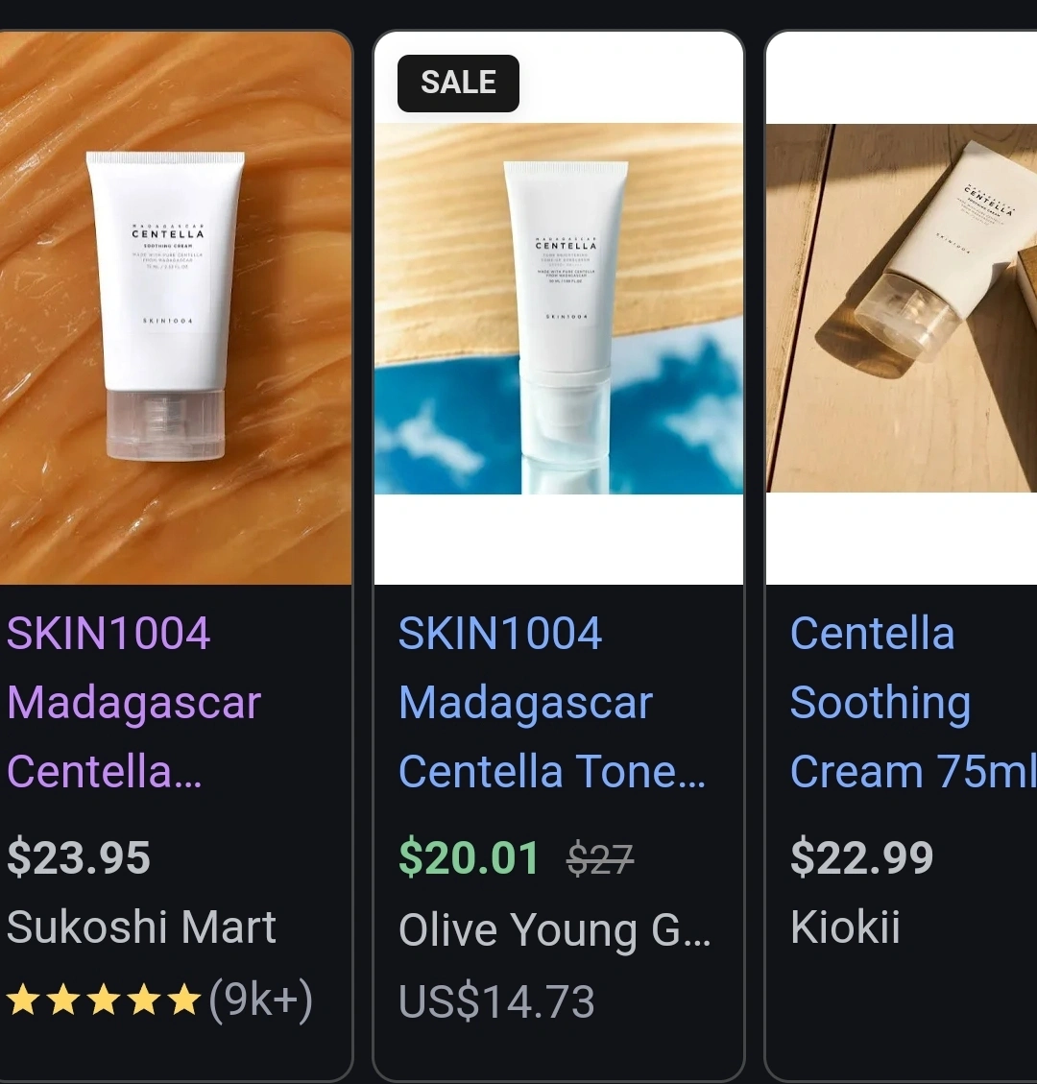
Task: Open the Olive Young tone-up product image
Action: 559,308
